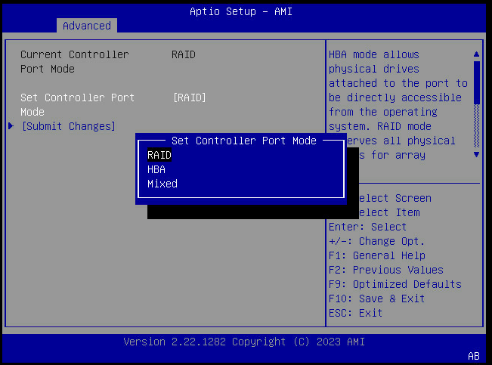This screenshot has width=492, height=365.
Task: Click the F9: Optimized Defaults hint
Action: pyautogui.click(x=395, y=284)
